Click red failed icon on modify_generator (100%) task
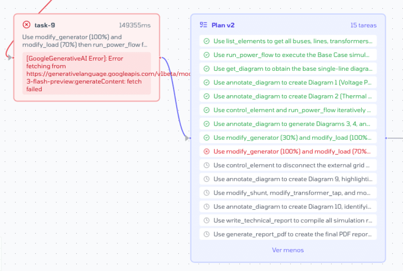The width and height of the screenshot is (403, 271). [x=207, y=151]
